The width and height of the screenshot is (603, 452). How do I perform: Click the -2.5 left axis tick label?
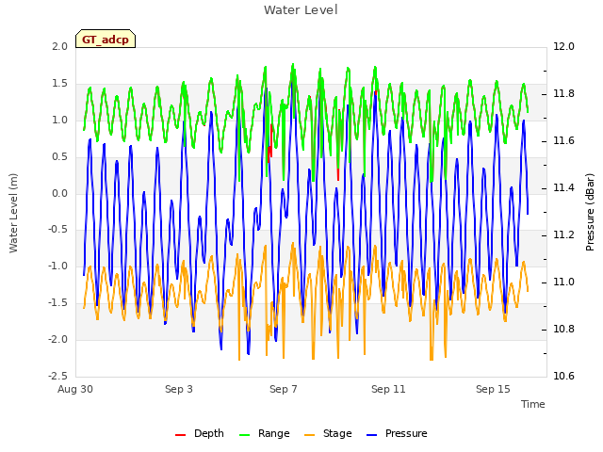pyautogui.click(x=57, y=376)
